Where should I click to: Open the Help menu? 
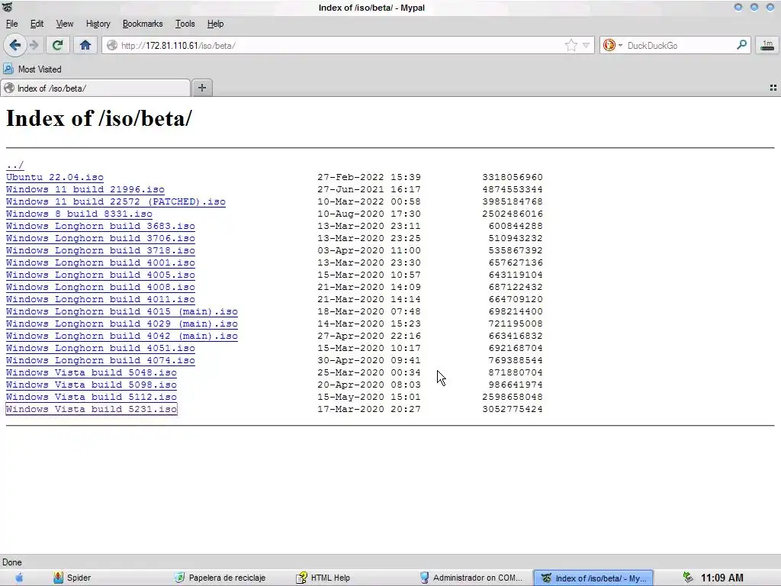pyautogui.click(x=215, y=24)
